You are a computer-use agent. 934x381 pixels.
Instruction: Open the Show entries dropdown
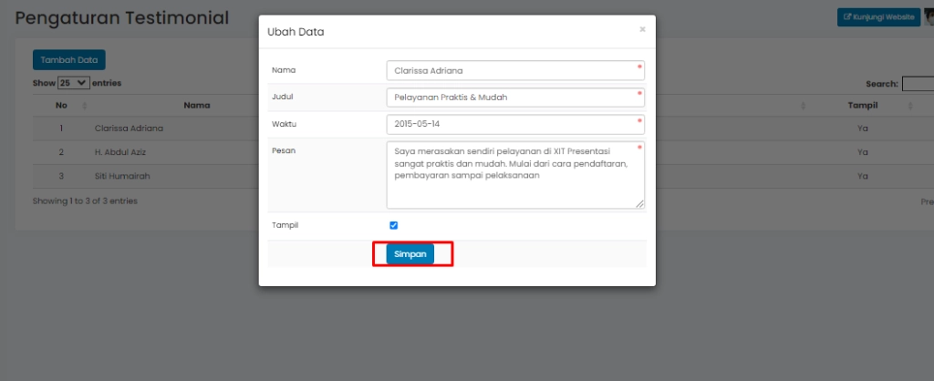(74, 83)
